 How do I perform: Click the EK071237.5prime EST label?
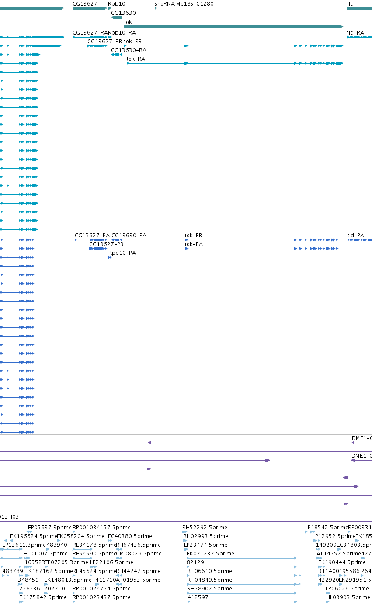pyautogui.click(x=210, y=553)
